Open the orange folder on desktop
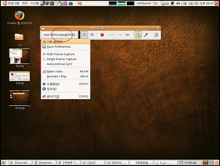 [19, 37]
